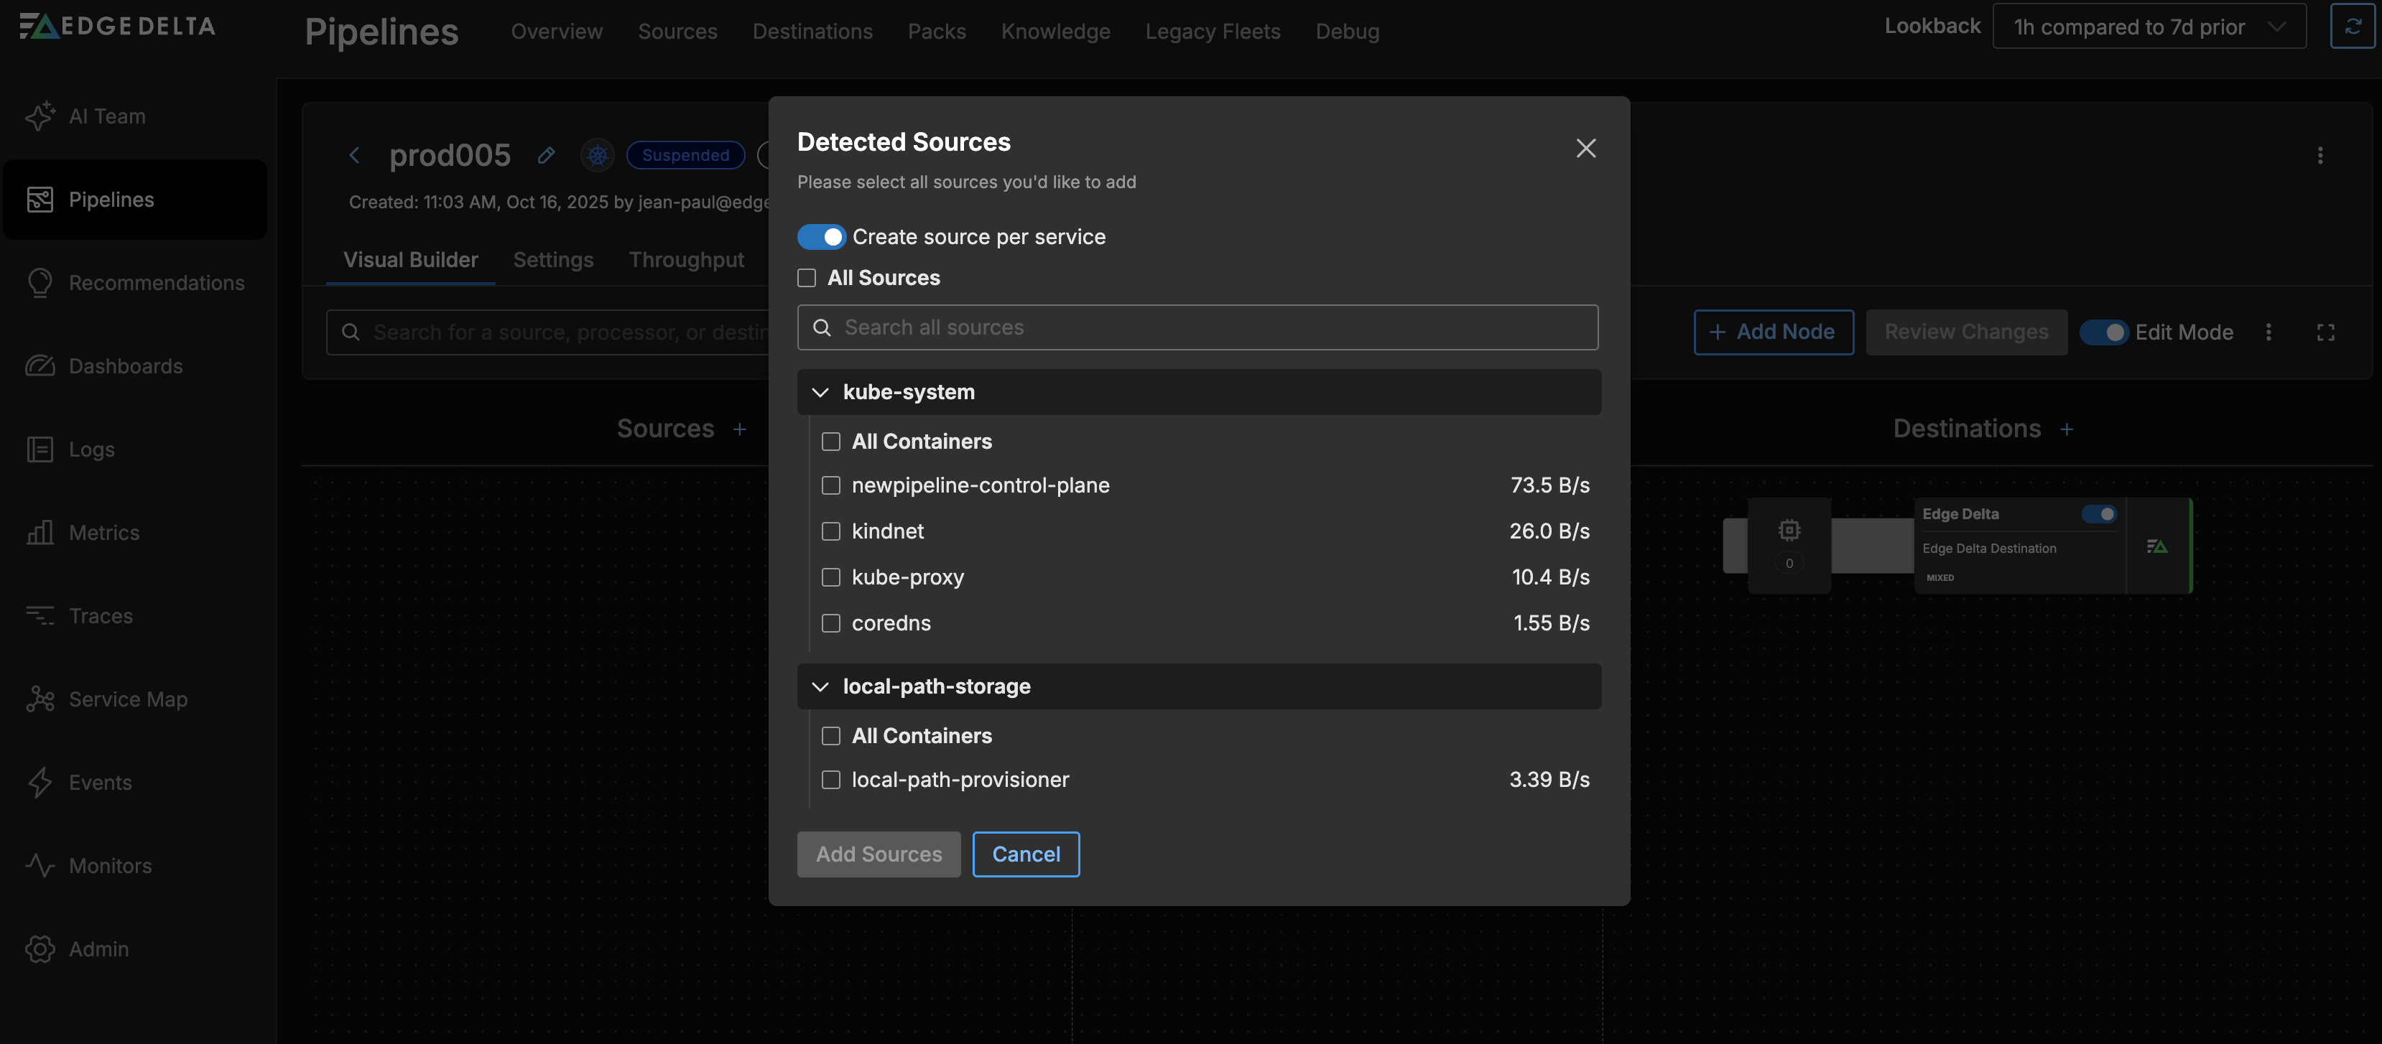The image size is (2382, 1044).
Task: Select the kube-proxy checkbox
Action: (x=830, y=577)
